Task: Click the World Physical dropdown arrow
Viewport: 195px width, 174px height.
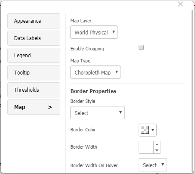Action: pyautogui.click(x=114, y=32)
